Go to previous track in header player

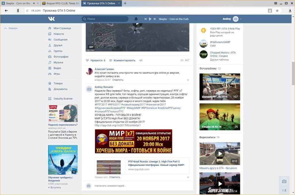tap(145, 19)
